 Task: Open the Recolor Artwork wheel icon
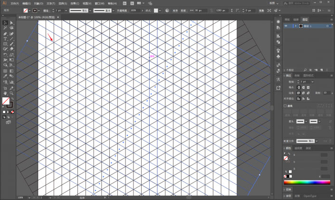pyautogui.click(x=167, y=10)
